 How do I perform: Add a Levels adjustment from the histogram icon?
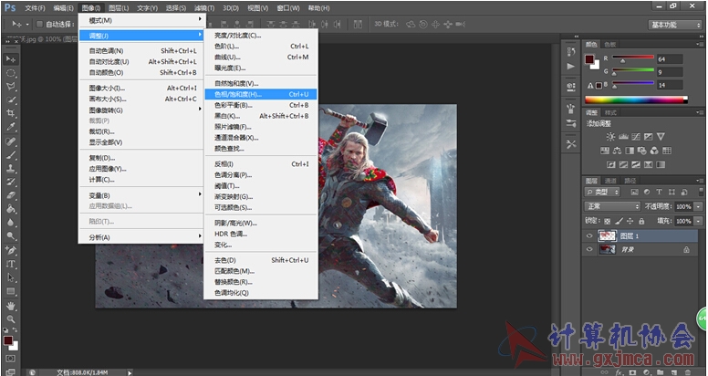click(x=623, y=137)
